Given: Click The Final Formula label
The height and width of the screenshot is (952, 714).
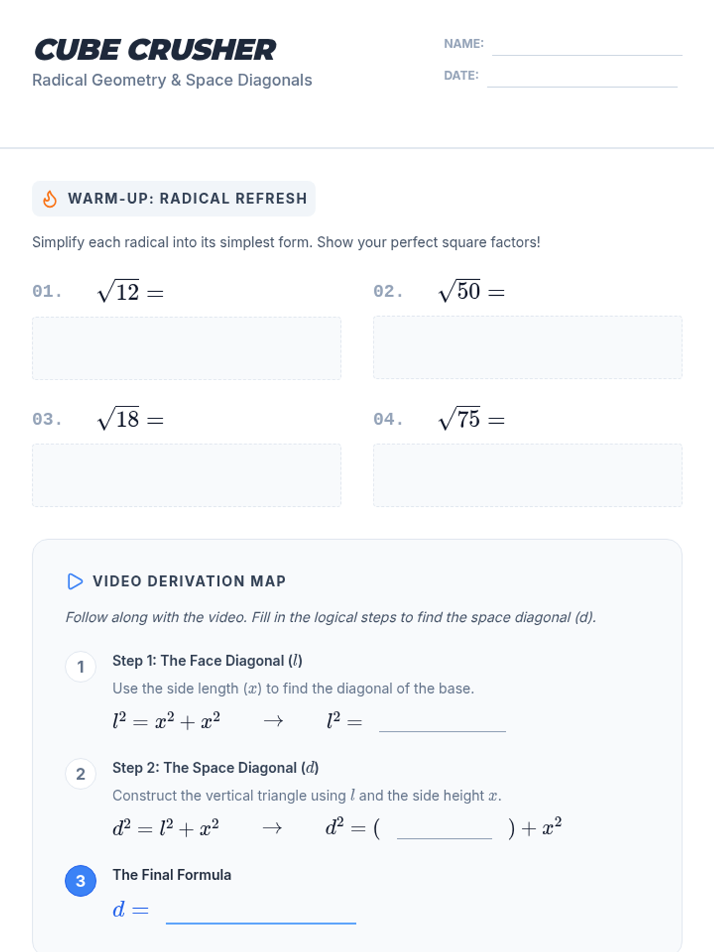Looking at the screenshot, I should [x=172, y=875].
